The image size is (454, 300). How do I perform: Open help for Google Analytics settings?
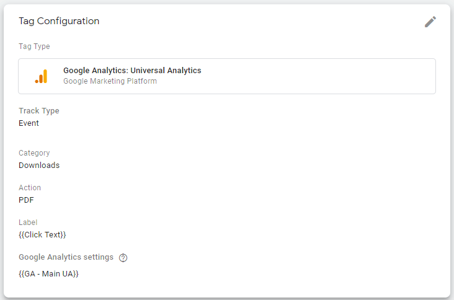pyautogui.click(x=123, y=257)
